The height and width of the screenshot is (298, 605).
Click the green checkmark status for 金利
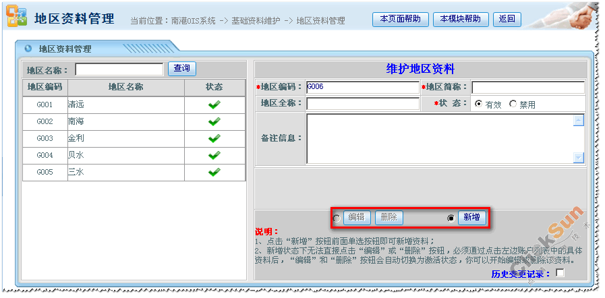tap(214, 138)
